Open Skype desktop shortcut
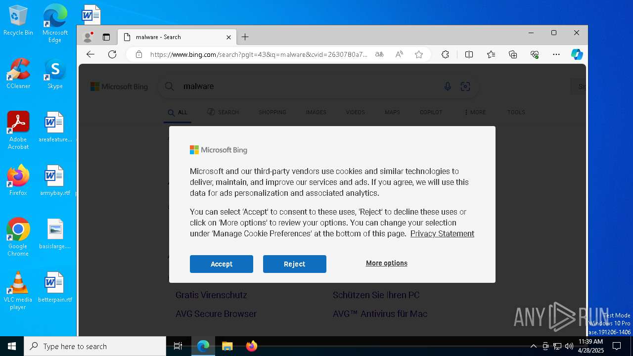The height and width of the screenshot is (356, 633). pos(55,74)
